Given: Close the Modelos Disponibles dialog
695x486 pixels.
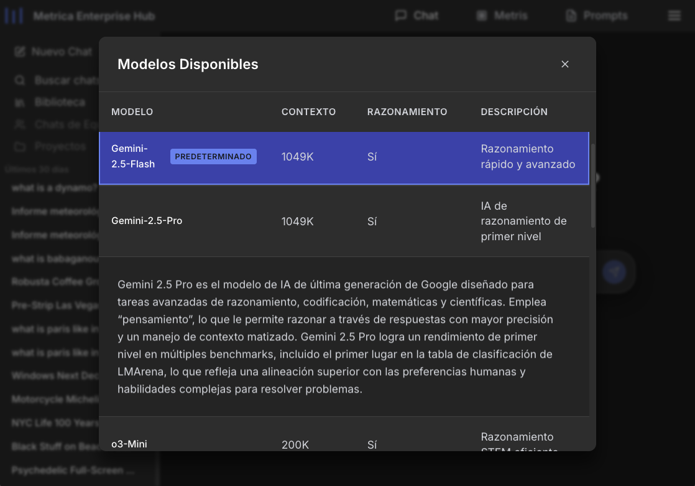Looking at the screenshot, I should point(565,64).
